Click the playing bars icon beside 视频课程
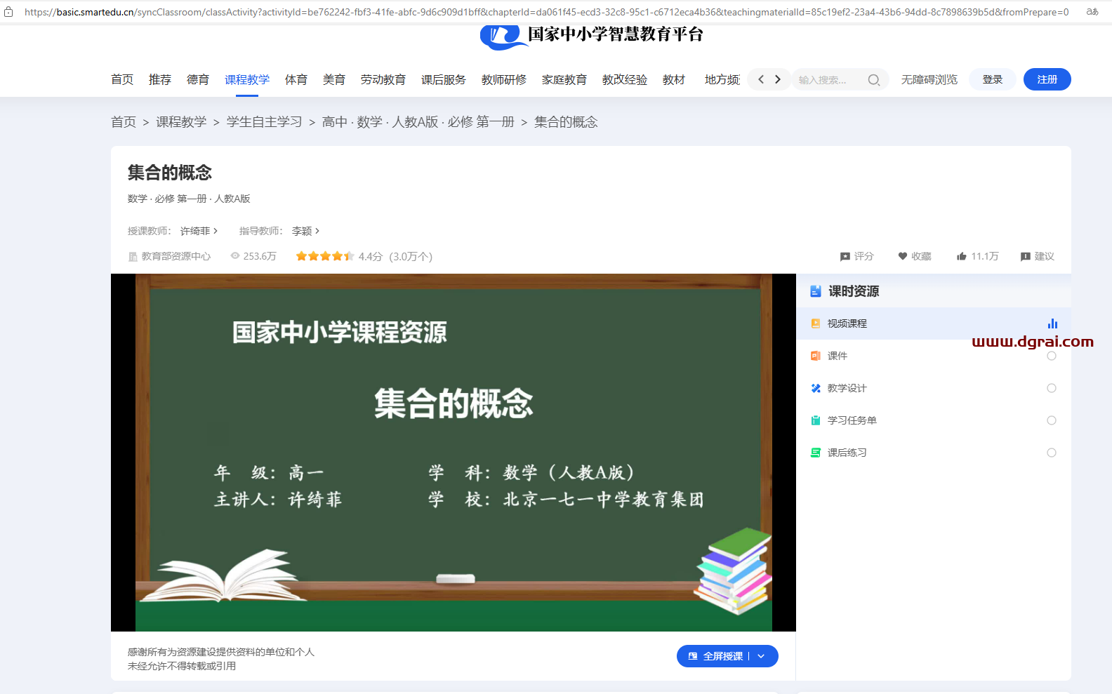 point(1052,323)
